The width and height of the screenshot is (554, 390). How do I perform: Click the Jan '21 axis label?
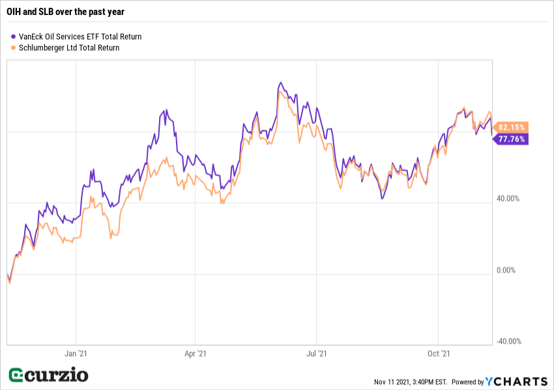point(76,353)
